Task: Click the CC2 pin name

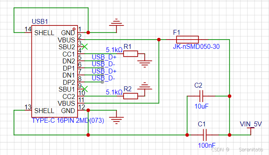Action: 69,96
